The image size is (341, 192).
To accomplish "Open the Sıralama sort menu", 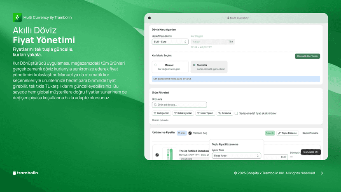I will pos(225,113).
